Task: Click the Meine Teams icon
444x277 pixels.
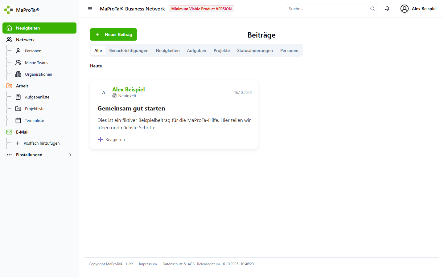Action: click(x=18, y=62)
